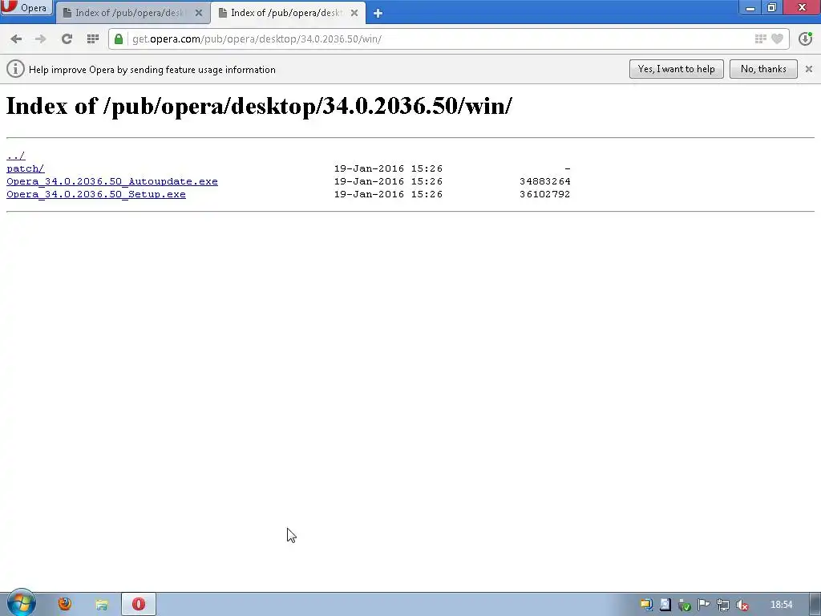
Task: Open the Opera main menu button
Action: (26, 7)
